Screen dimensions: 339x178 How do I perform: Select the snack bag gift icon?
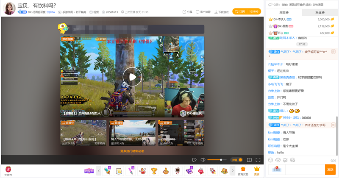(119, 171)
